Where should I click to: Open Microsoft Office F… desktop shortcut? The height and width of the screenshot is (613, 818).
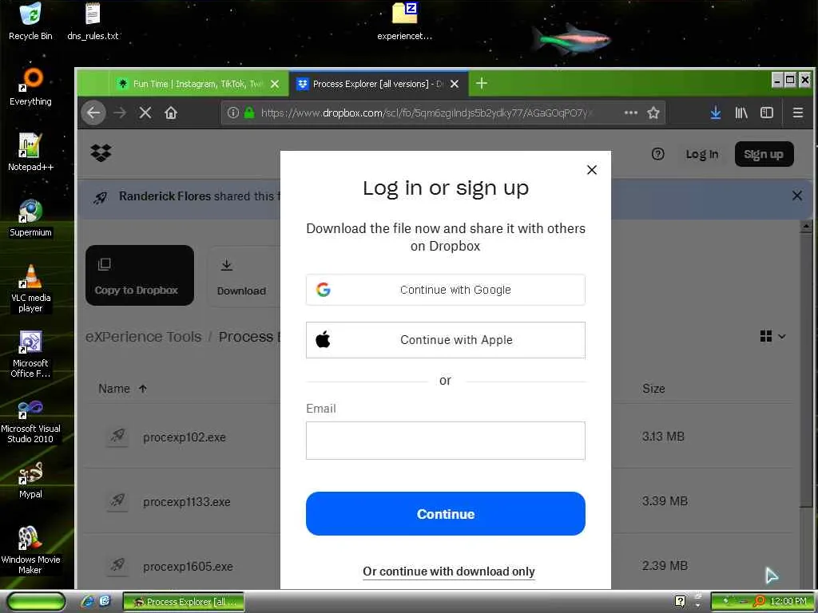pyautogui.click(x=30, y=354)
